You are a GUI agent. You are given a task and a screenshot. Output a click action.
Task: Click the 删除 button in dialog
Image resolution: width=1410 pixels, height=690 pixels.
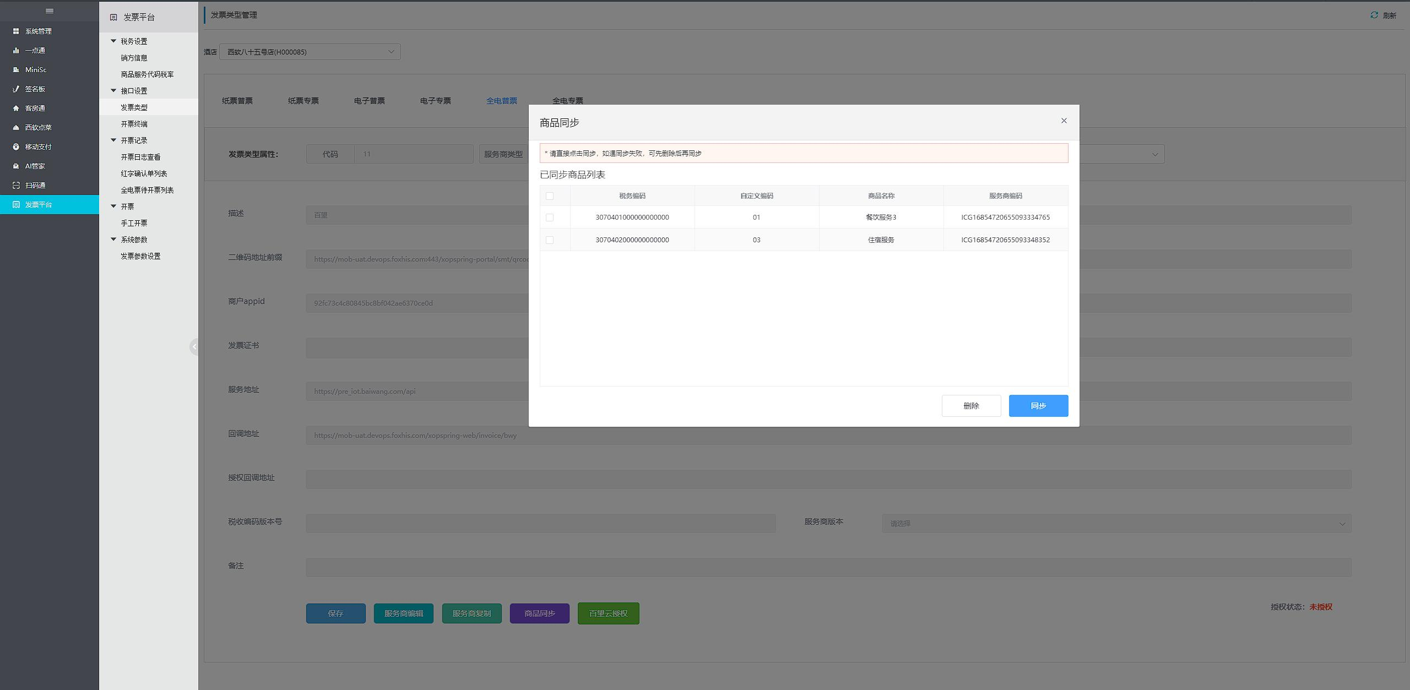click(971, 406)
